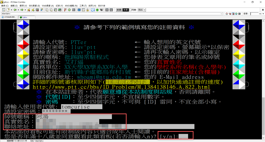Pick the 前景 foreground color button
This screenshot has height=142, width=265.
point(119,10)
